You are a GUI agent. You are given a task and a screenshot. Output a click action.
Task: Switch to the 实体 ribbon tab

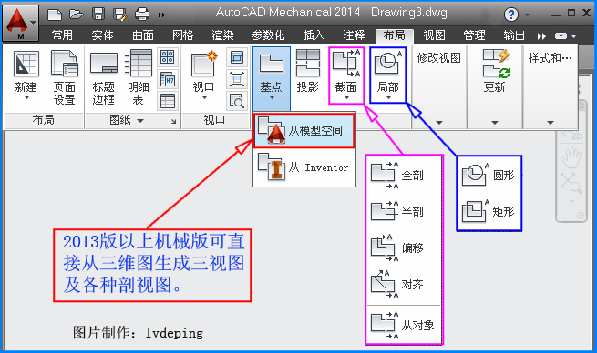[x=102, y=35]
